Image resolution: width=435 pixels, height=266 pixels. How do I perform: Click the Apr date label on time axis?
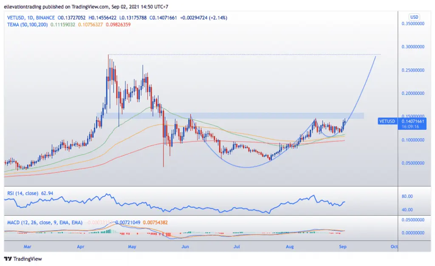pos(80,246)
